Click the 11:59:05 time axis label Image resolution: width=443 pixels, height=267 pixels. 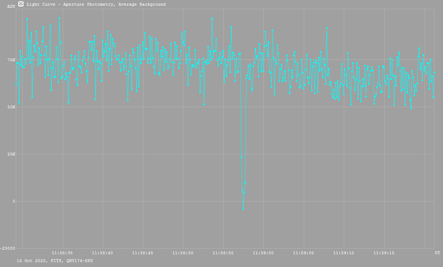303,253
